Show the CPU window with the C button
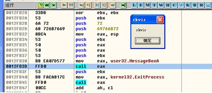The height and width of the screenshot is (93, 212). pyautogui.click(x=174, y=5)
